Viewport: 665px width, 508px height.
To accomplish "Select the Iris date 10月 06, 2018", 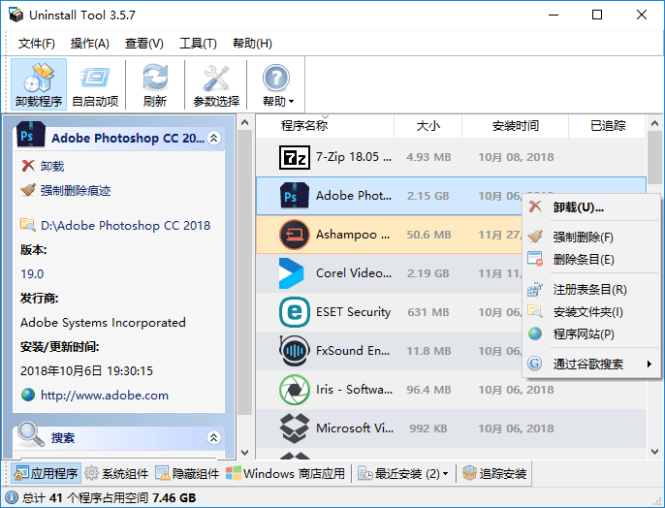I will click(x=516, y=390).
